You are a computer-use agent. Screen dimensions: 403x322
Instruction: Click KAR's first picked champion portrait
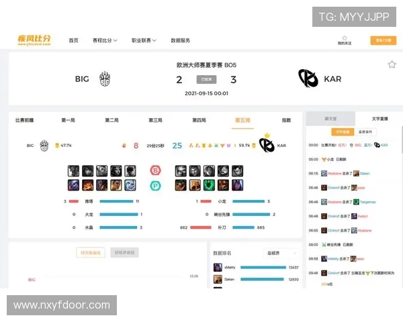click(x=181, y=185)
